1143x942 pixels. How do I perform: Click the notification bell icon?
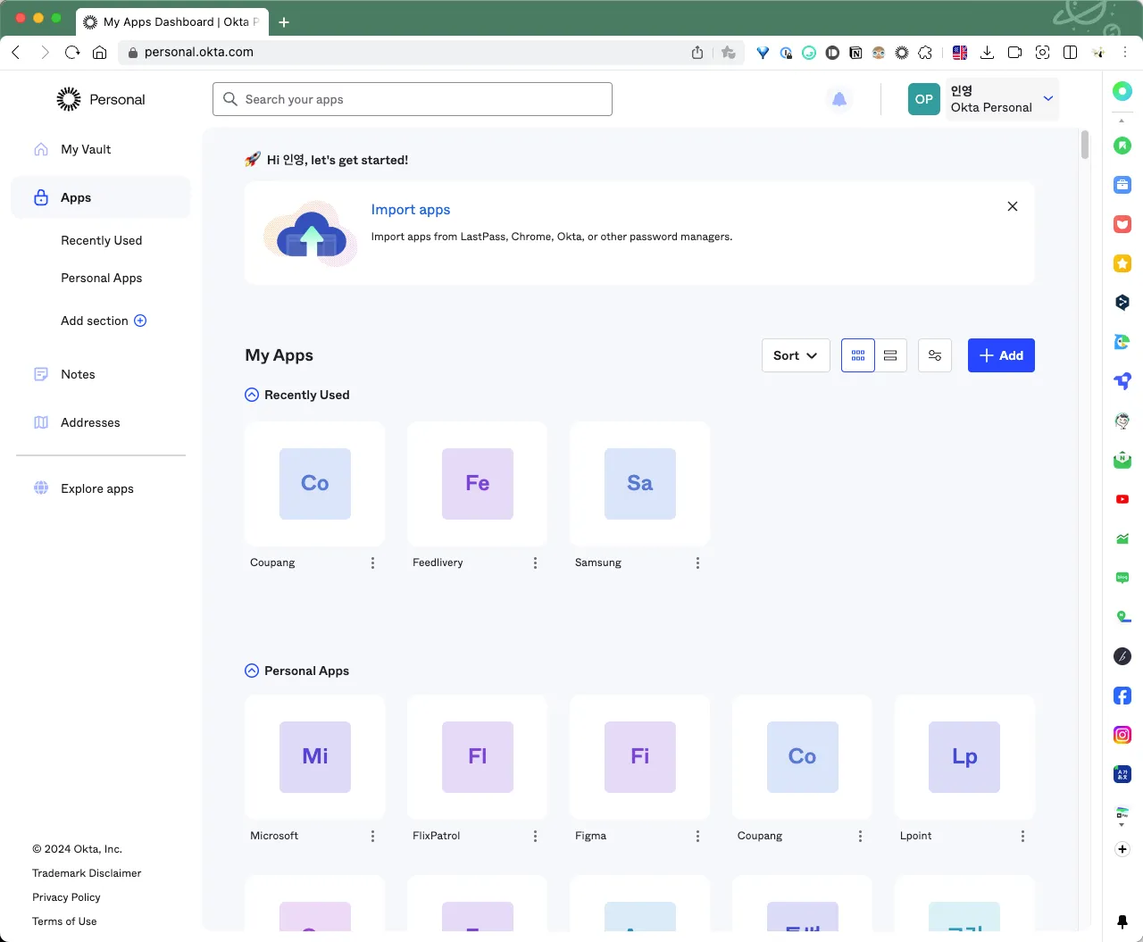click(x=839, y=99)
